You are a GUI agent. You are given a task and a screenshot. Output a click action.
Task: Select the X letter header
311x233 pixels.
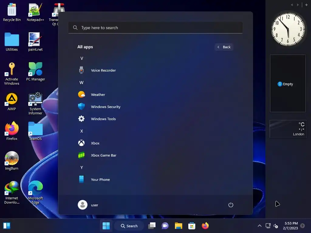pyautogui.click(x=82, y=131)
